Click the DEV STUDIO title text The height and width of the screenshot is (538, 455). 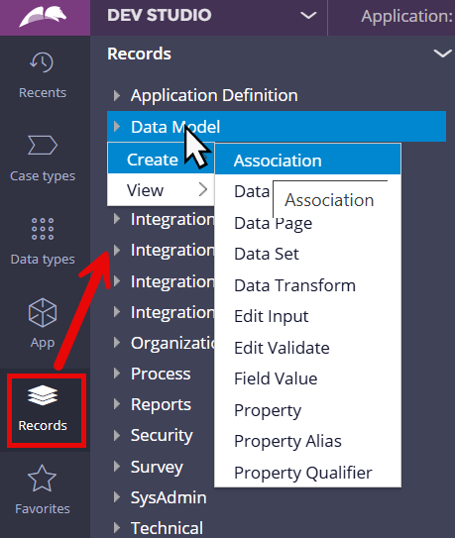click(160, 16)
